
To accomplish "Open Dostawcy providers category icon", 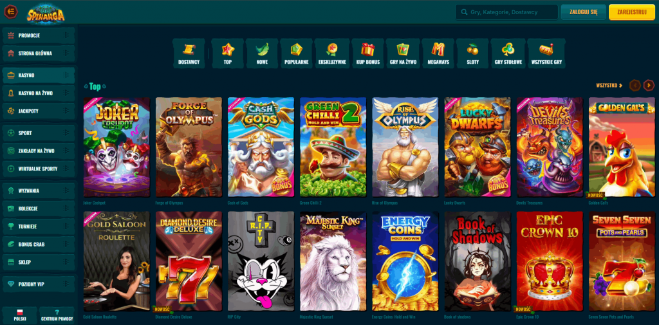I will [189, 53].
